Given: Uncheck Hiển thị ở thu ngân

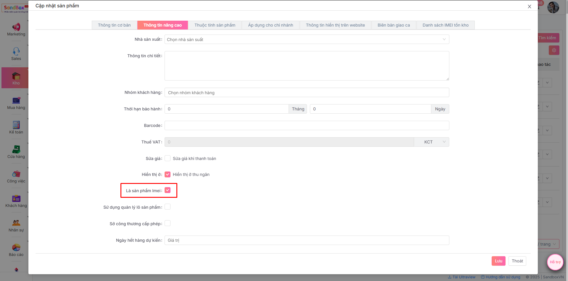Looking at the screenshot, I should [168, 174].
